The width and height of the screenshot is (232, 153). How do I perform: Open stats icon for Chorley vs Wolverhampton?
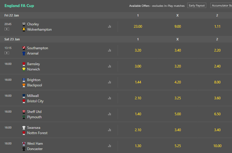[109, 27]
